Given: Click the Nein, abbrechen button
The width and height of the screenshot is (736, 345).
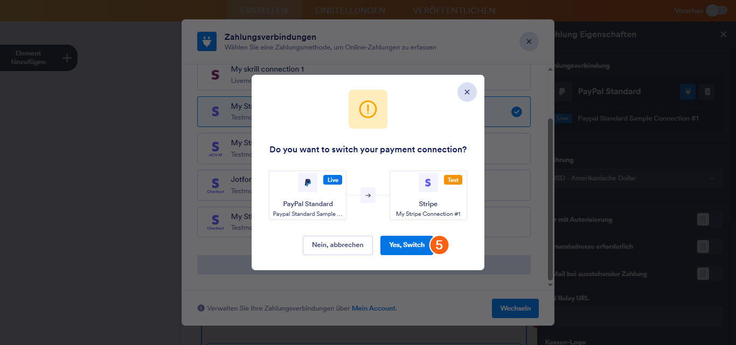Looking at the screenshot, I should (x=338, y=245).
